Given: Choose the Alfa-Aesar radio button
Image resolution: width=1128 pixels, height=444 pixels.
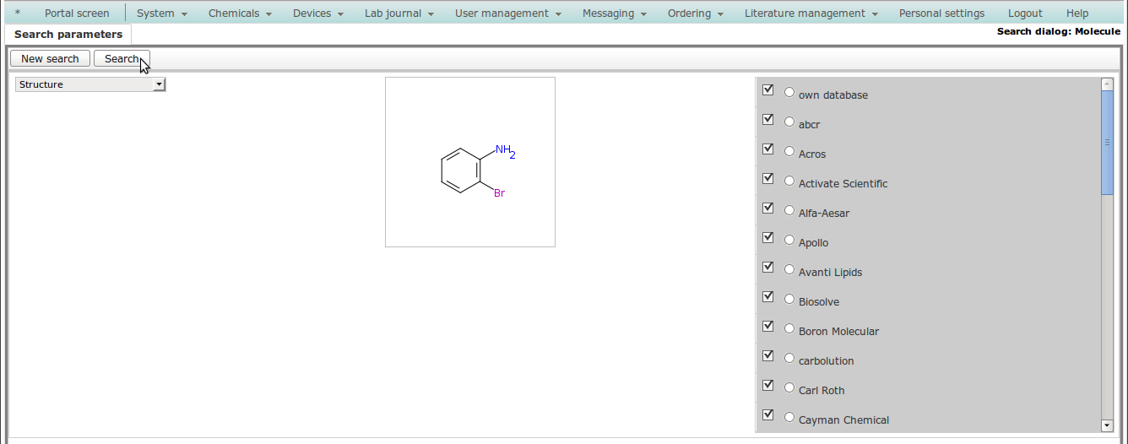Looking at the screenshot, I should point(789,210).
